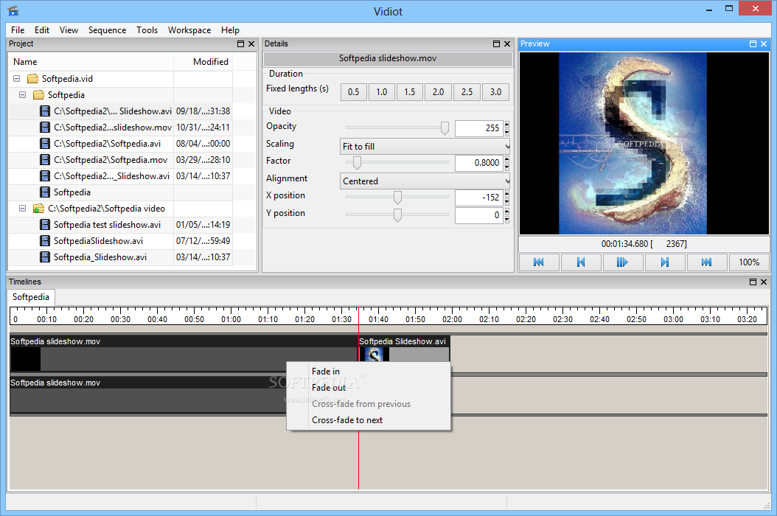777x516 pixels.
Task: Maximize the Preview panel
Action: (753, 43)
